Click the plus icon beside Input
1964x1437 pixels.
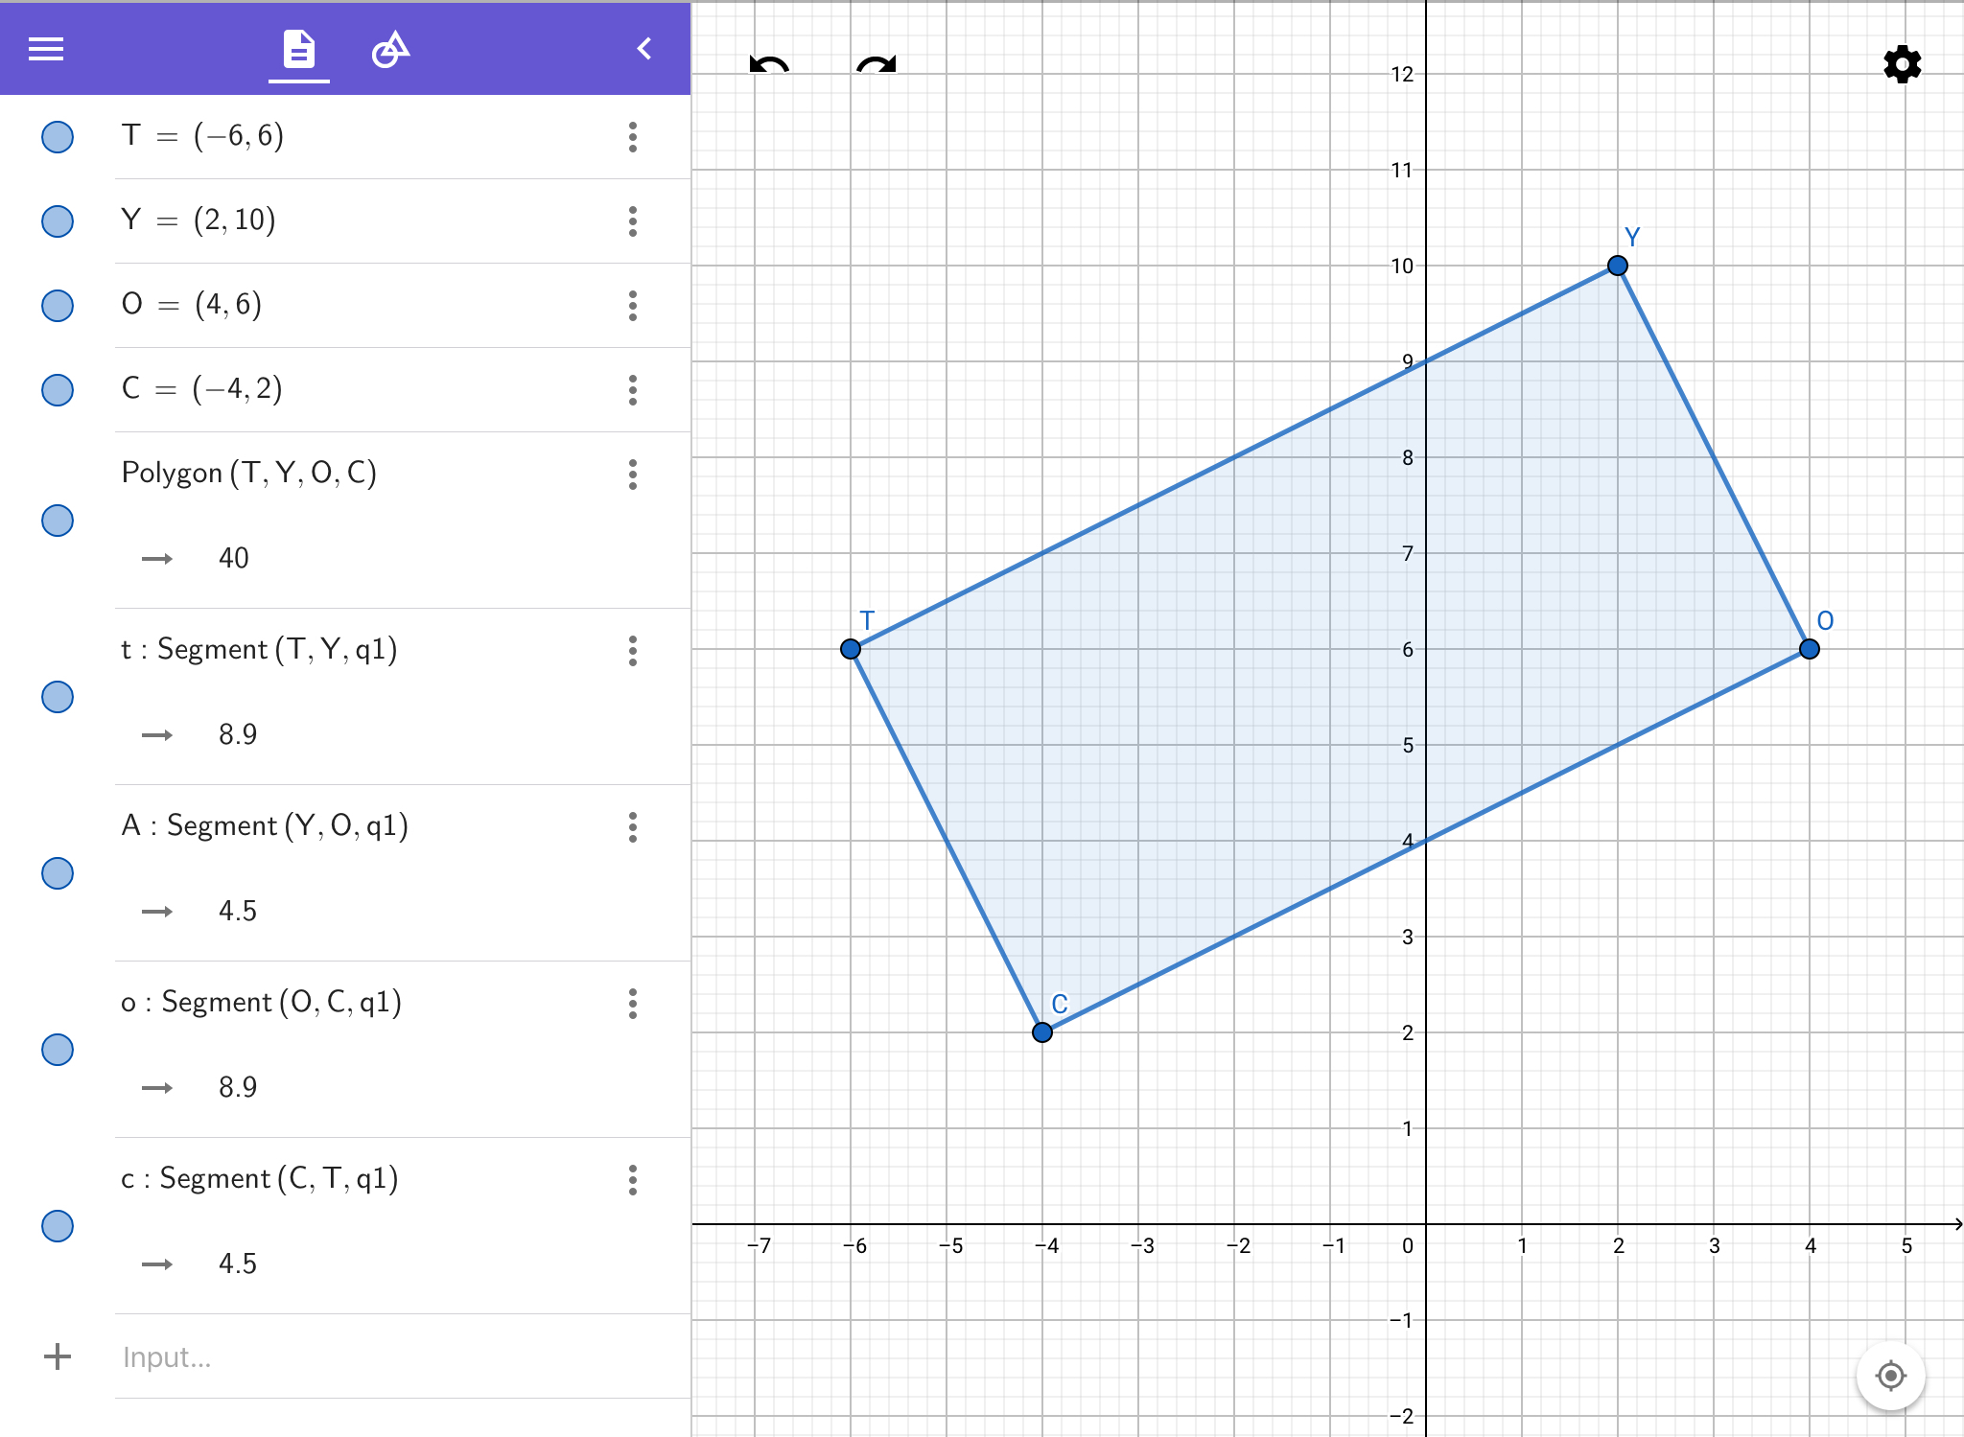coord(58,1356)
